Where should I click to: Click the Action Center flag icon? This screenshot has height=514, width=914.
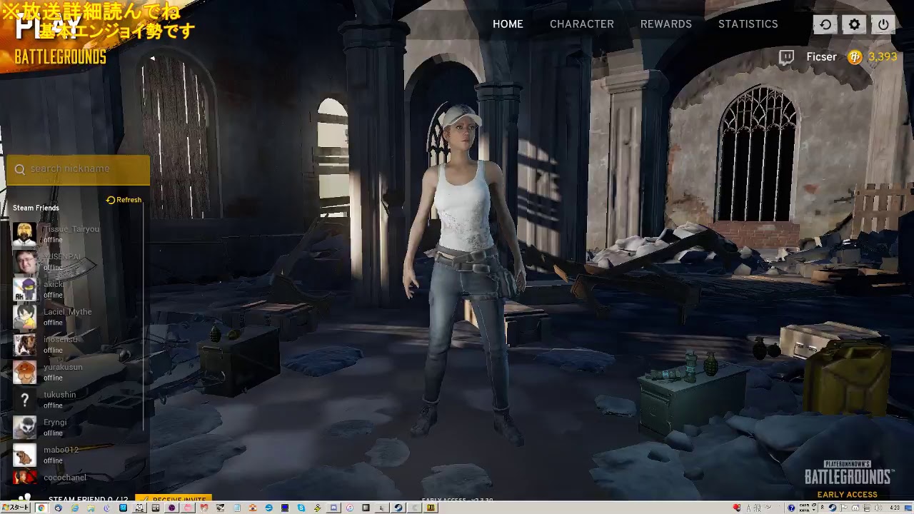coord(844,508)
